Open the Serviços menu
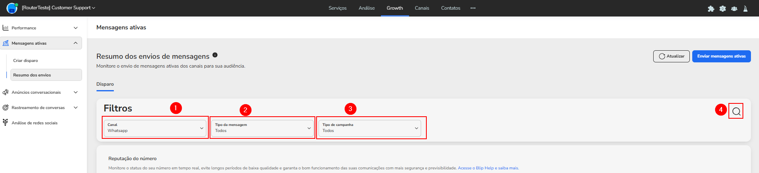759x173 pixels. [337, 8]
